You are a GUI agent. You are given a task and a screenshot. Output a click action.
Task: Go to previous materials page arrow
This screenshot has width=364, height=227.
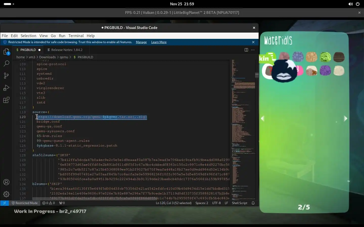[263, 118]
